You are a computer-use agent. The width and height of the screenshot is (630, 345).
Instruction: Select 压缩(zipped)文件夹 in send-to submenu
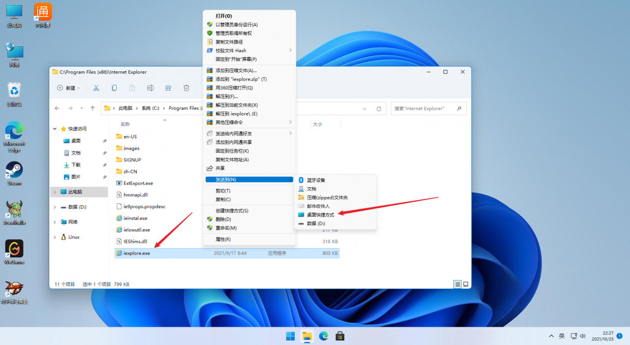335,197
